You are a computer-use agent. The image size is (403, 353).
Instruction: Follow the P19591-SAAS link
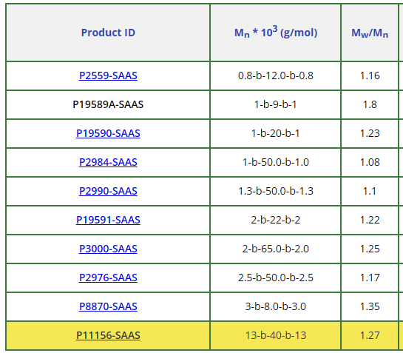pos(108,220)
